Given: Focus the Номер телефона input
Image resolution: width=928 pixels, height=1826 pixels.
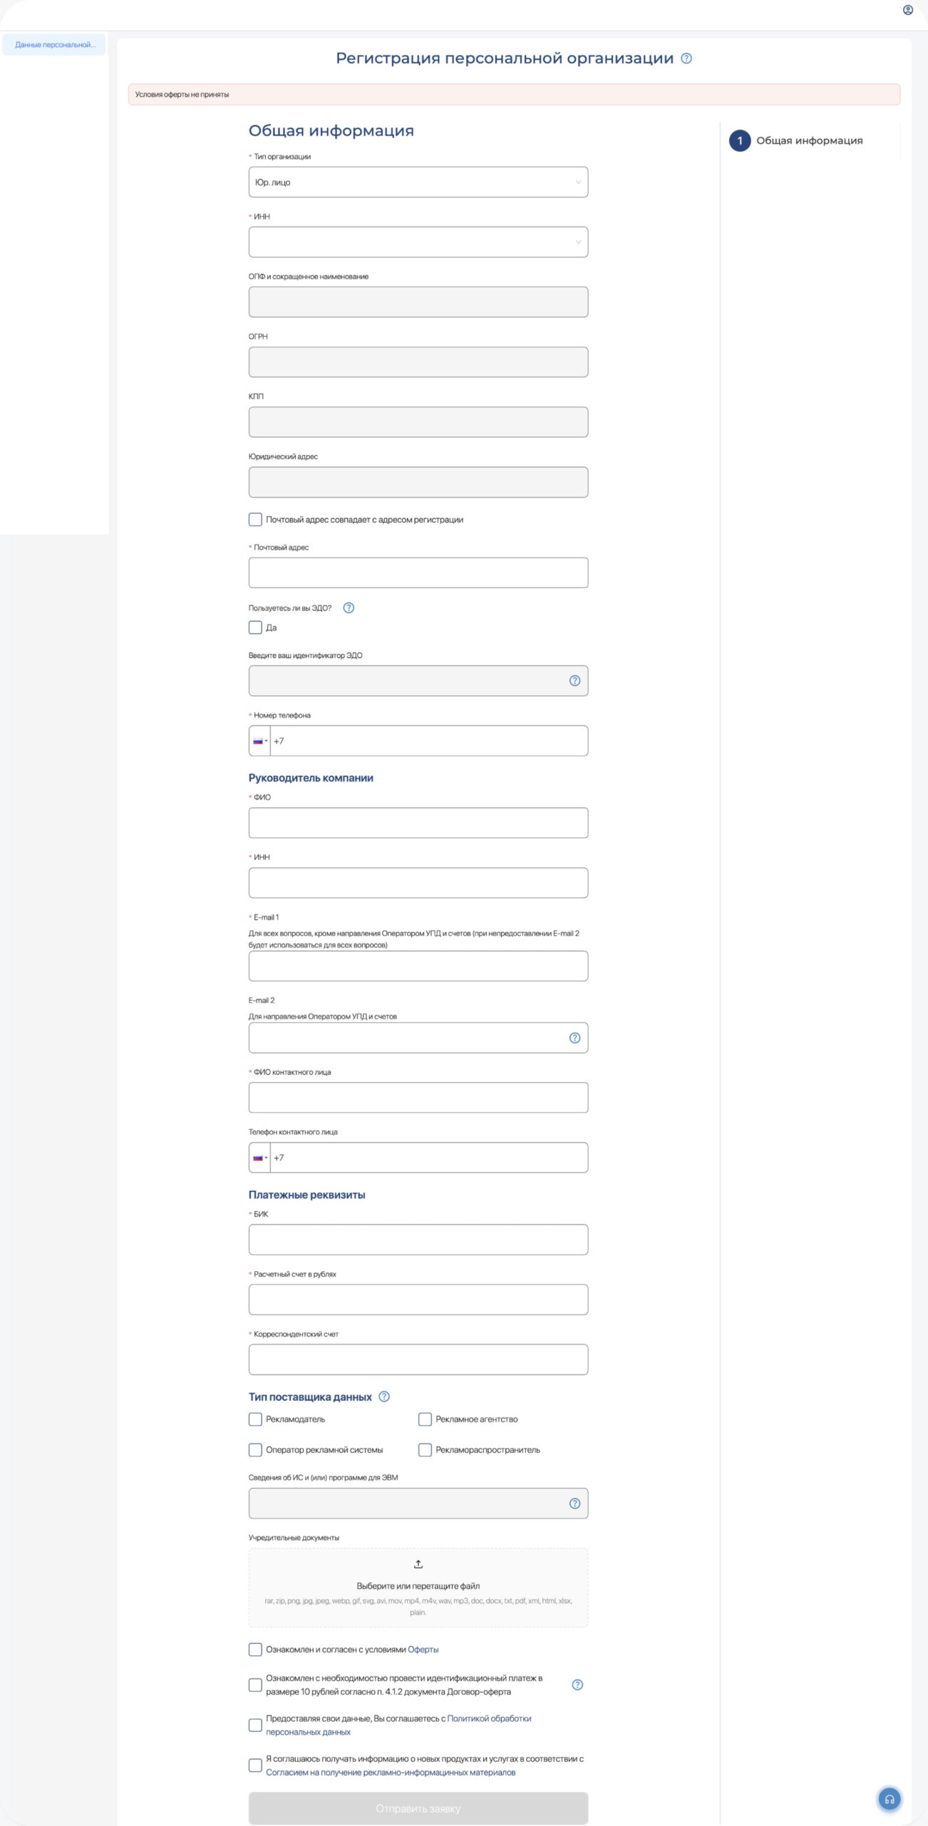Looking at the screenshot, I should click(429, 741).
